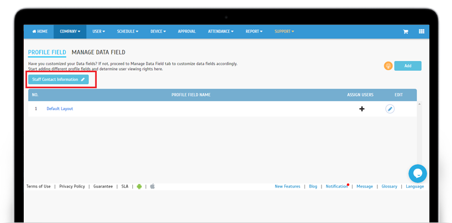
Task: Click the lightbulb tips icon
Action: (388, 65)
